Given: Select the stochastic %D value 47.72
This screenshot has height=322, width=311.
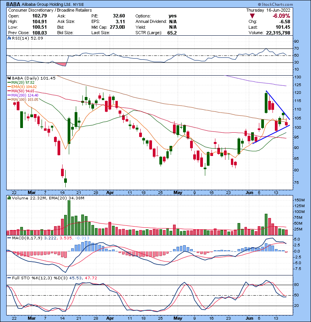Looking at the screenshot, I should pyautogui.click(x=91, y=278).
